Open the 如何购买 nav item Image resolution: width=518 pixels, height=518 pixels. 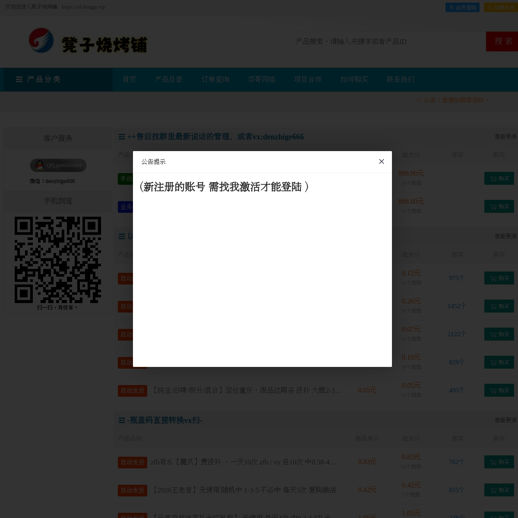tap(354, 79)
